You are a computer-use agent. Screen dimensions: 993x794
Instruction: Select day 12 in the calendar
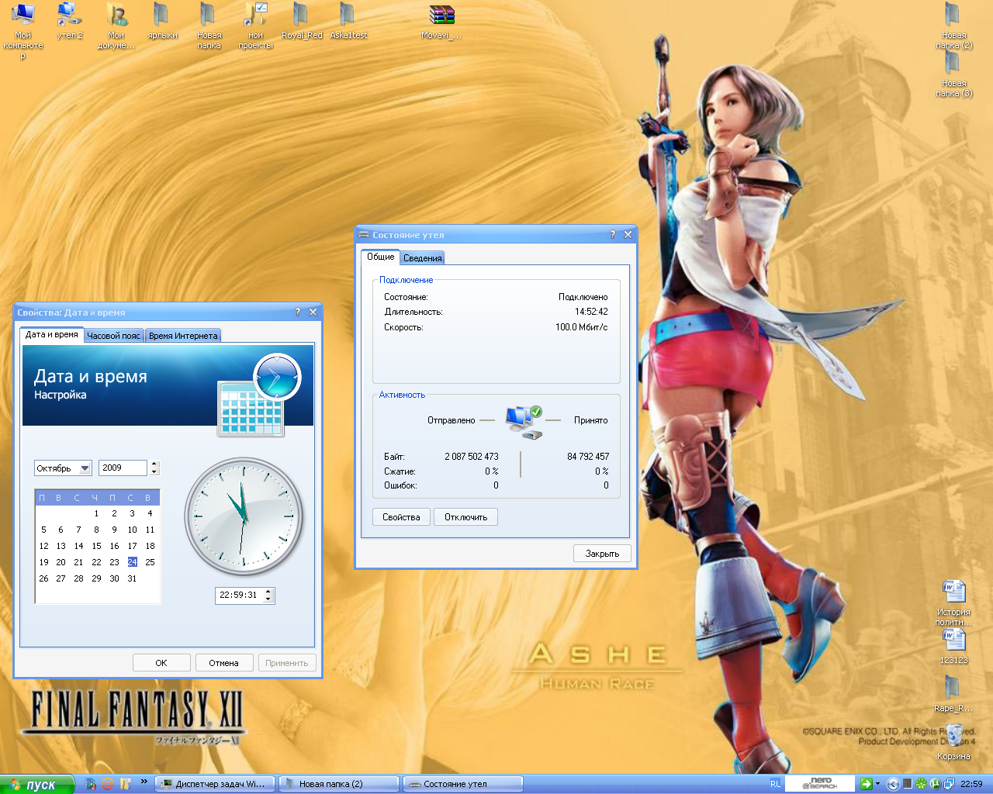[43, 546]
